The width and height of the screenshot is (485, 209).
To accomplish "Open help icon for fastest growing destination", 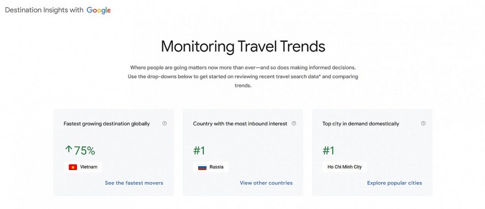I will [x=165, y=123].
